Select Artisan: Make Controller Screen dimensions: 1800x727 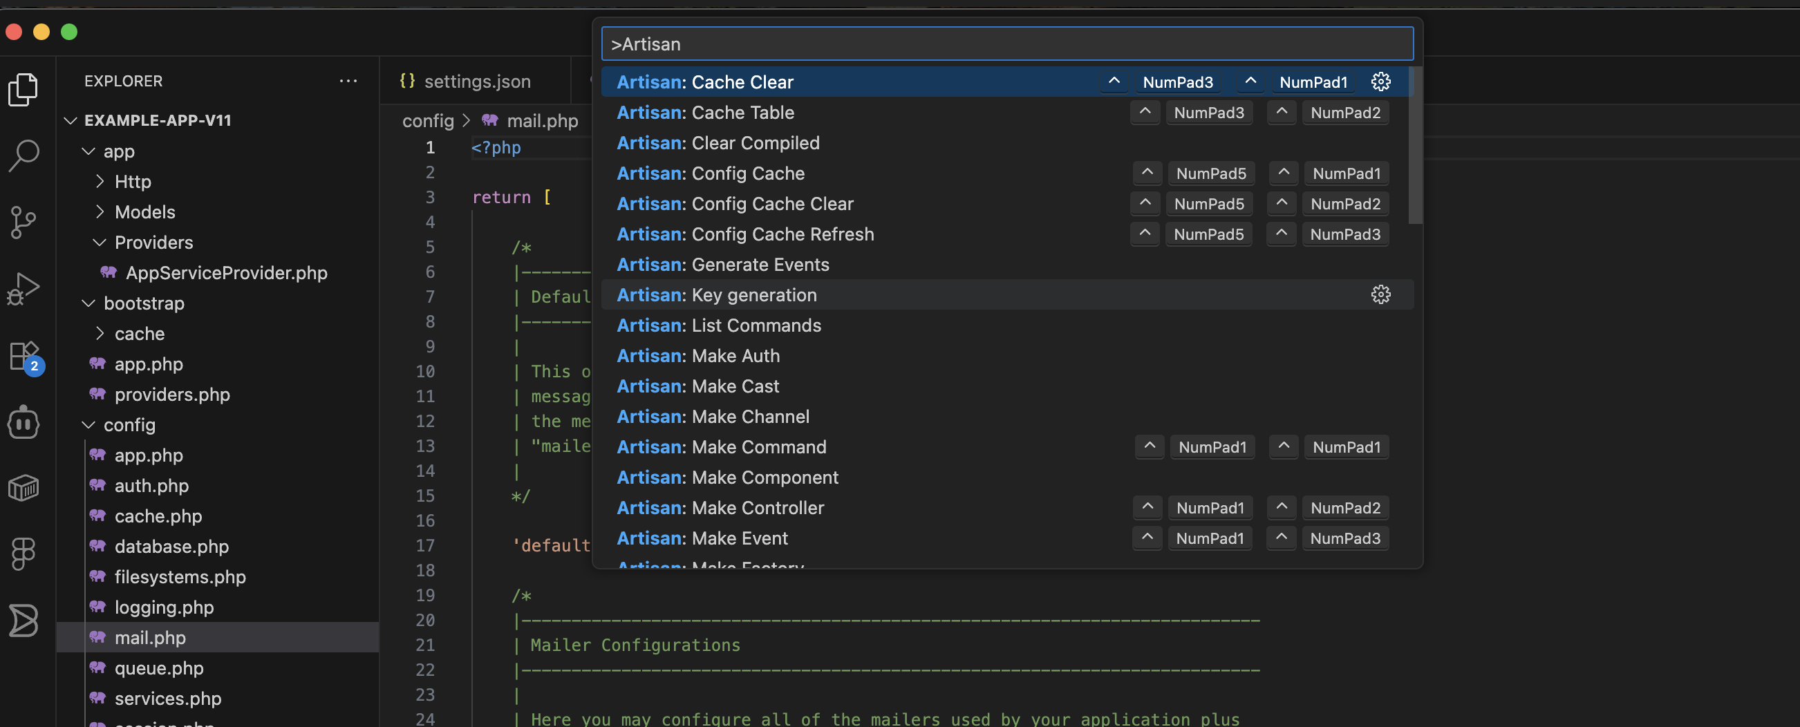tap(1006, 507)
